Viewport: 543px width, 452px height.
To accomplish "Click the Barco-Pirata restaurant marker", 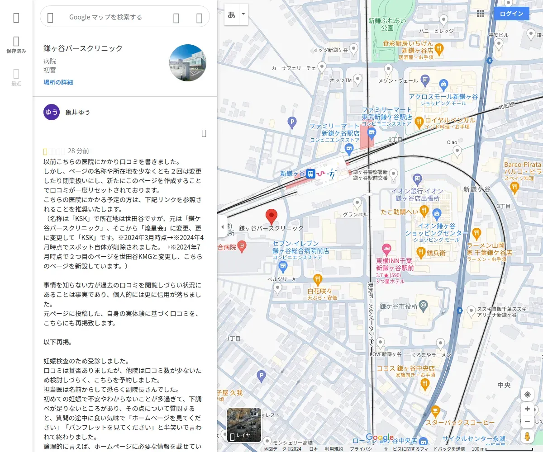I will [514, 188].
